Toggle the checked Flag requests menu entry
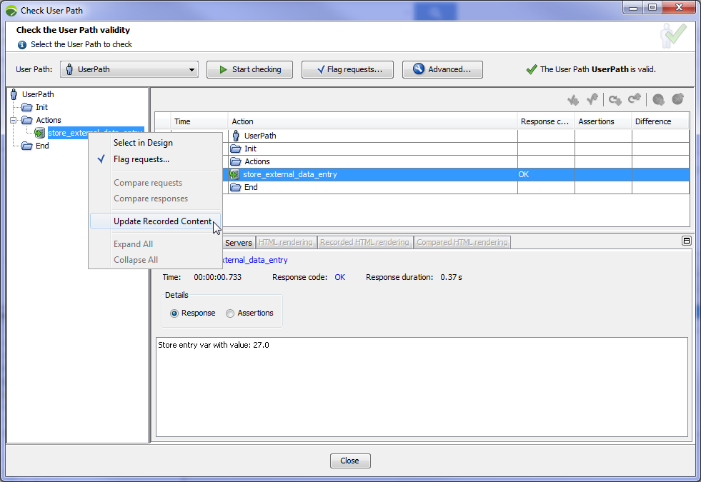This screenshot has height=482, width=701. [x=141, y=159]
